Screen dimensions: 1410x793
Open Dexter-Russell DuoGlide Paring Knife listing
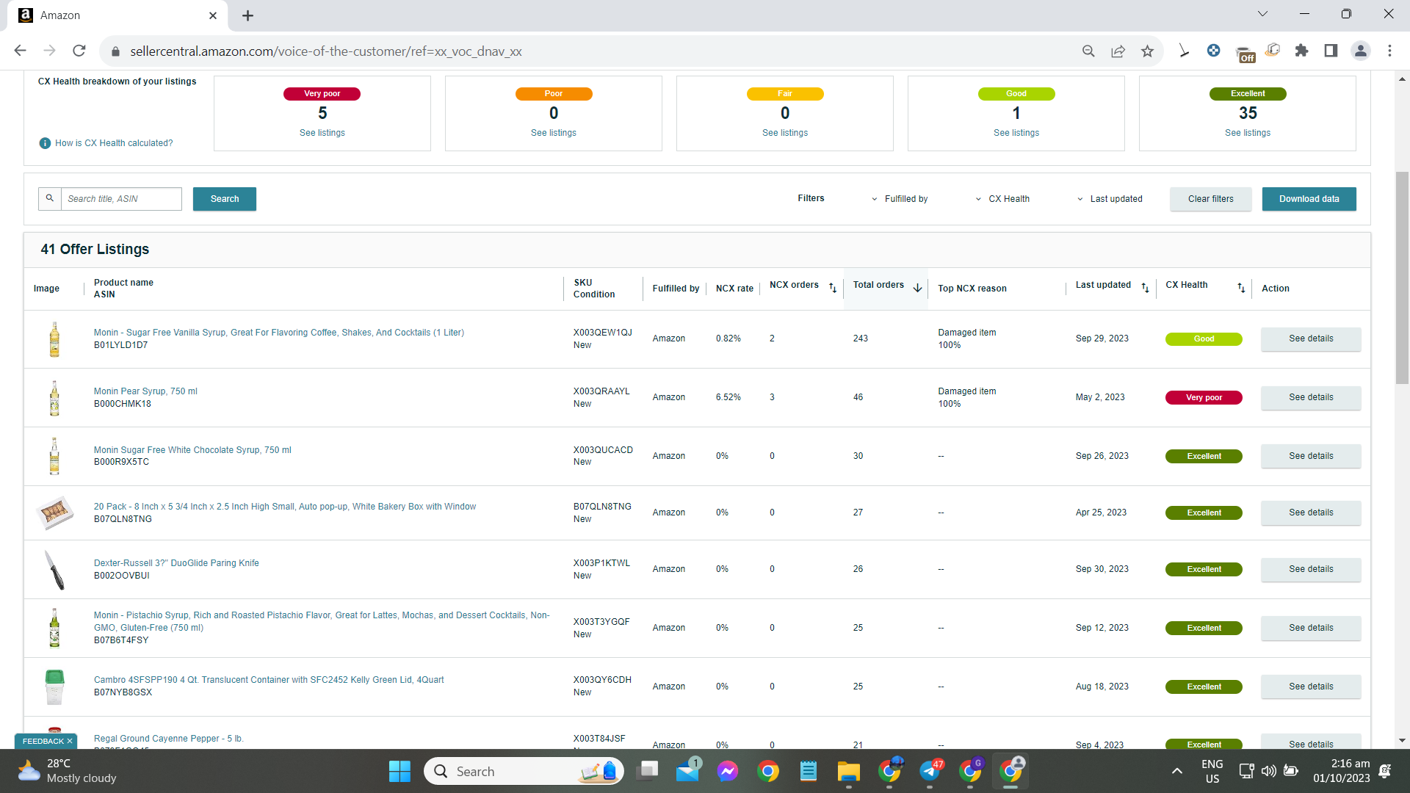tap(176, 563)
